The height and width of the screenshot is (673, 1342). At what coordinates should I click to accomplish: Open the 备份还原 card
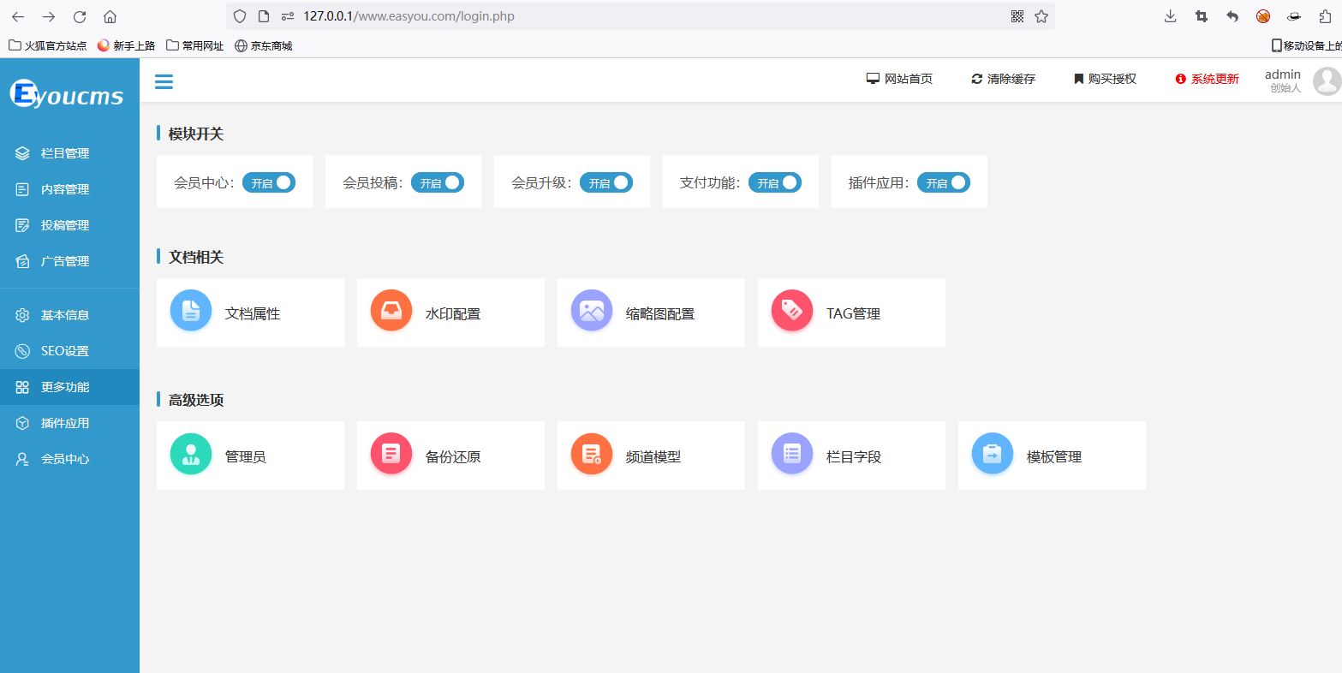coord(450,456)
